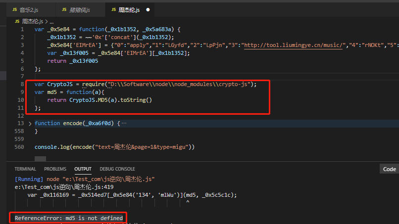The height and width of the screenshot is (224, 399).
Task: Click the JS file icon on 猪猪侠js tab
Action: click(x=64, y=10)
